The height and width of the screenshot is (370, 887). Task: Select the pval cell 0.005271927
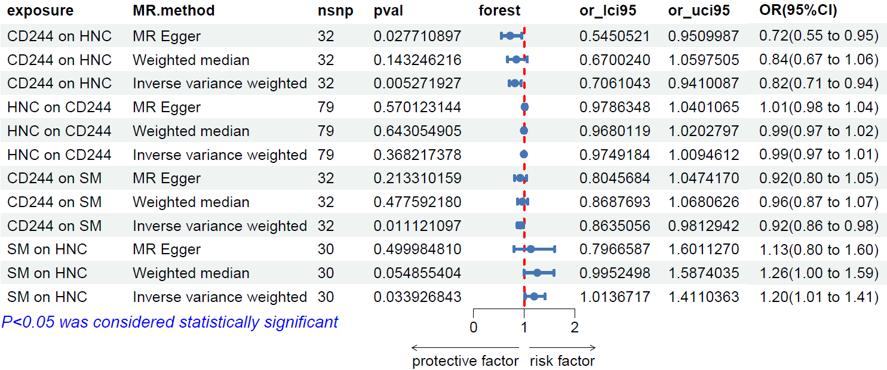[417, 84]
